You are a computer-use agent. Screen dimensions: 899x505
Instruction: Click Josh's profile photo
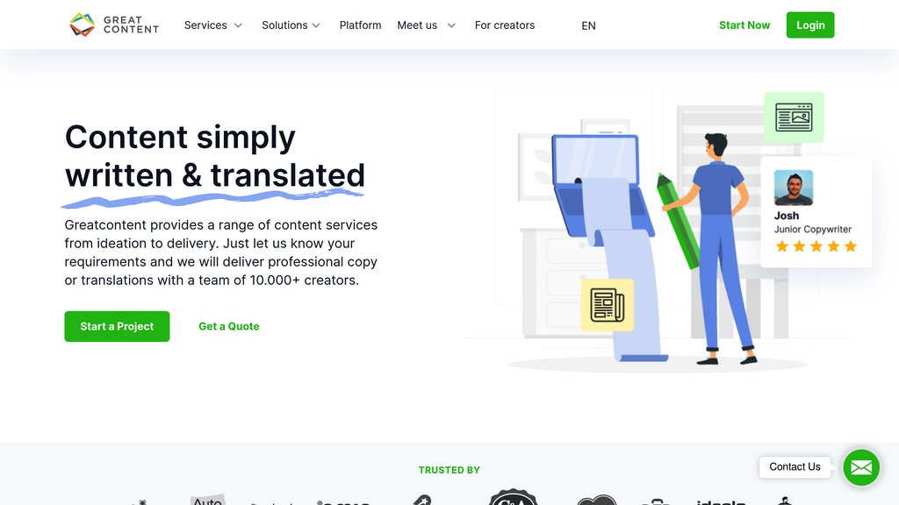click(x=793, y=188)
